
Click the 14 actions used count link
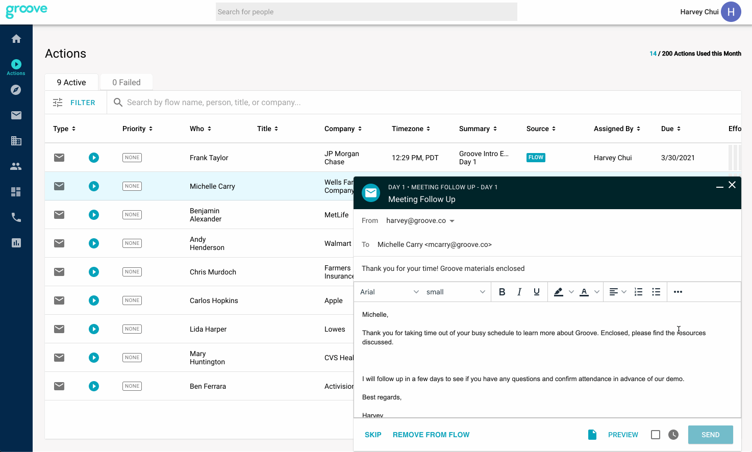(653, 54)
